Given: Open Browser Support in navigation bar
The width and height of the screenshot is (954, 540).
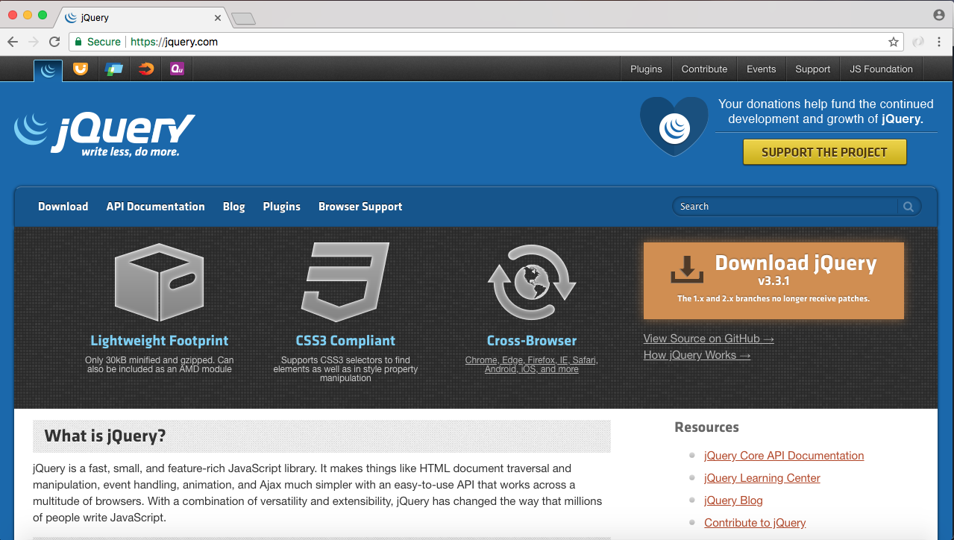Looking at the screenshot, I should coord(360,207).
